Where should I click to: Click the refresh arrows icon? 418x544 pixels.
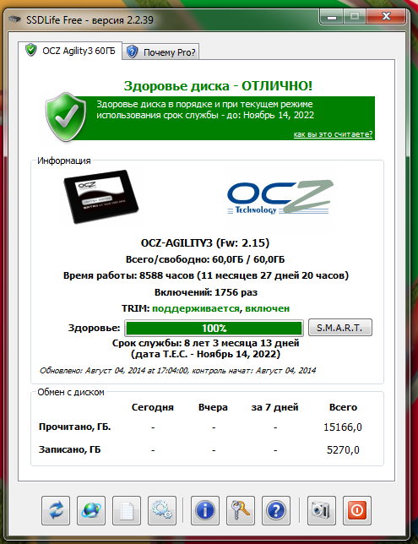pos(56,510)
